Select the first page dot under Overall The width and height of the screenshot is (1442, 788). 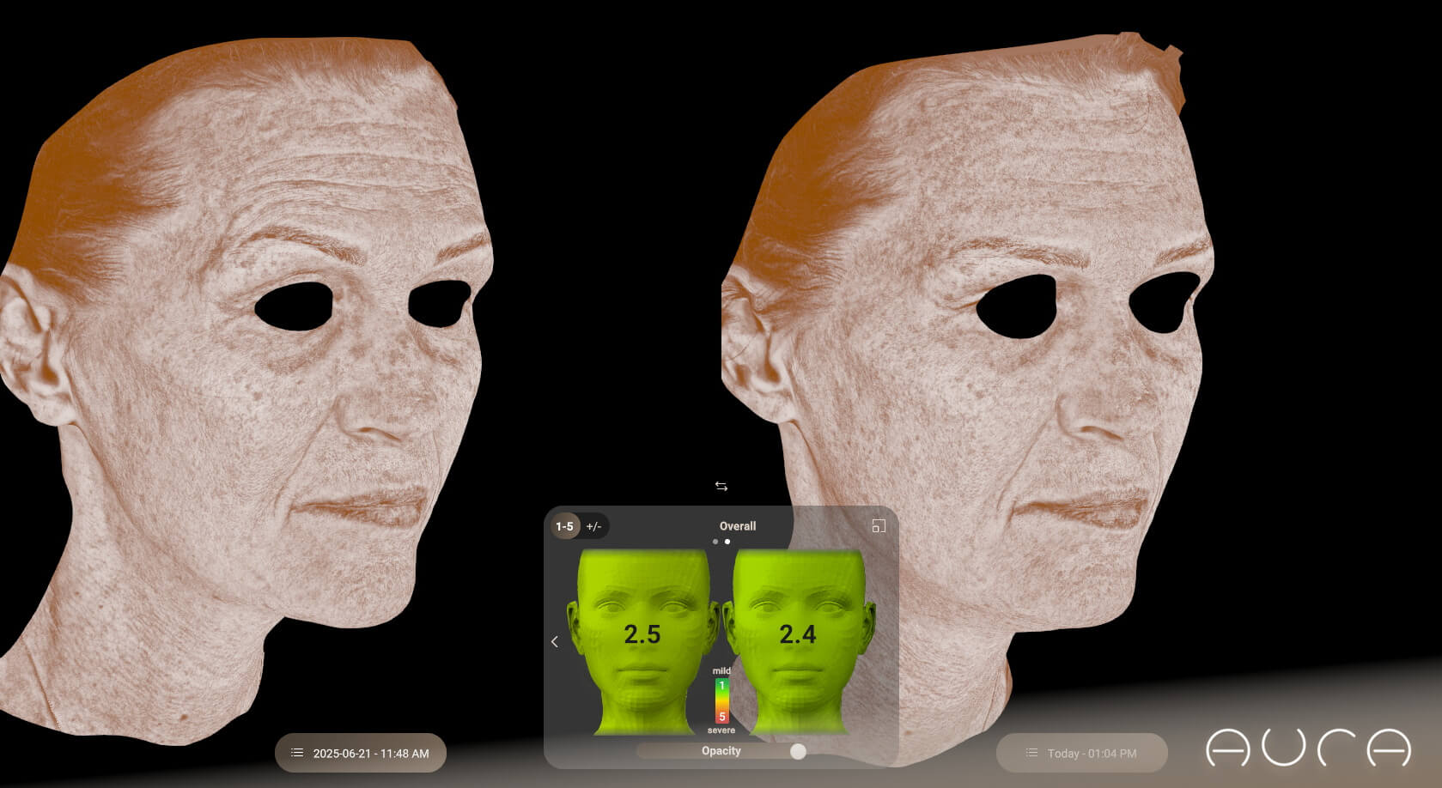(x=715, y=542)
